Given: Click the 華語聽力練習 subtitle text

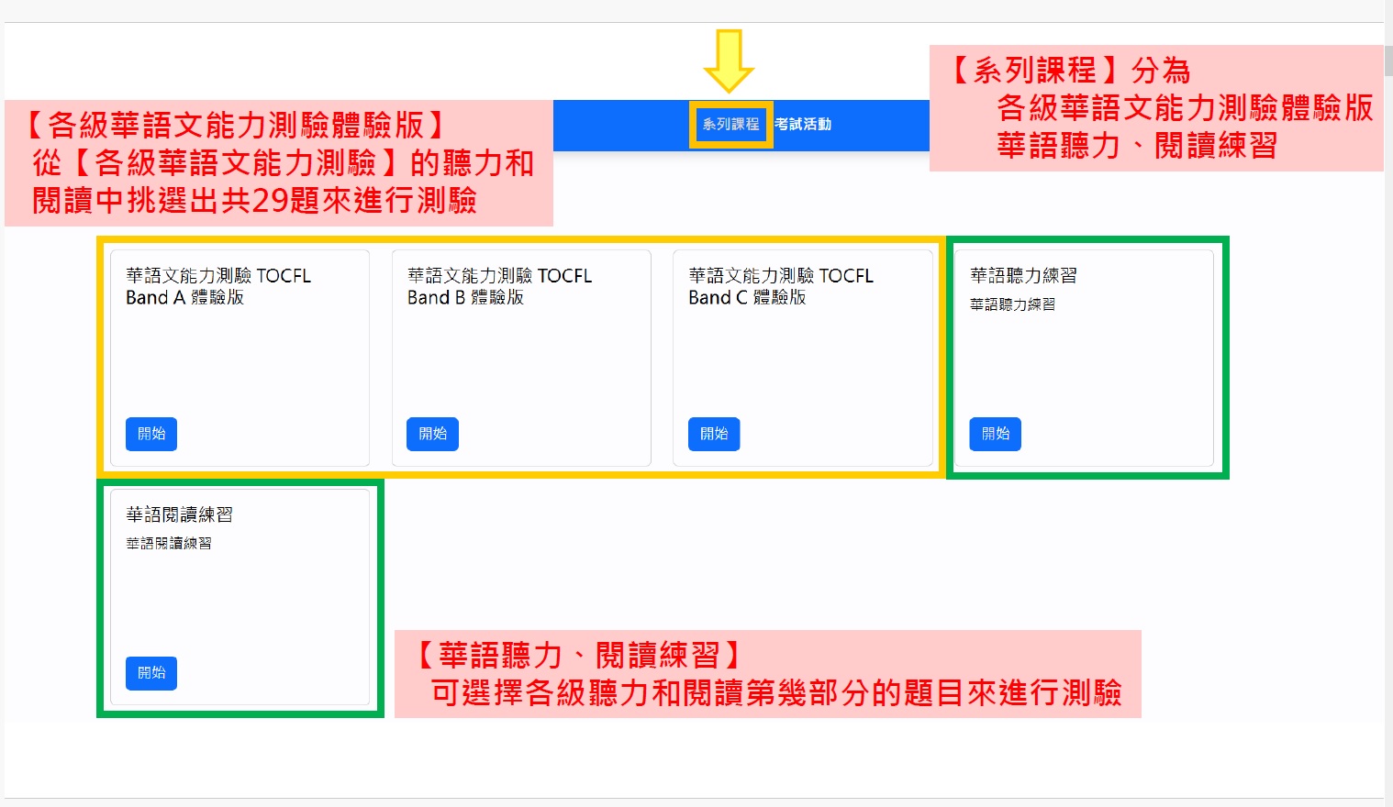Looking at the screenshot, I should pyautogui.click(x=1012, y=304).
